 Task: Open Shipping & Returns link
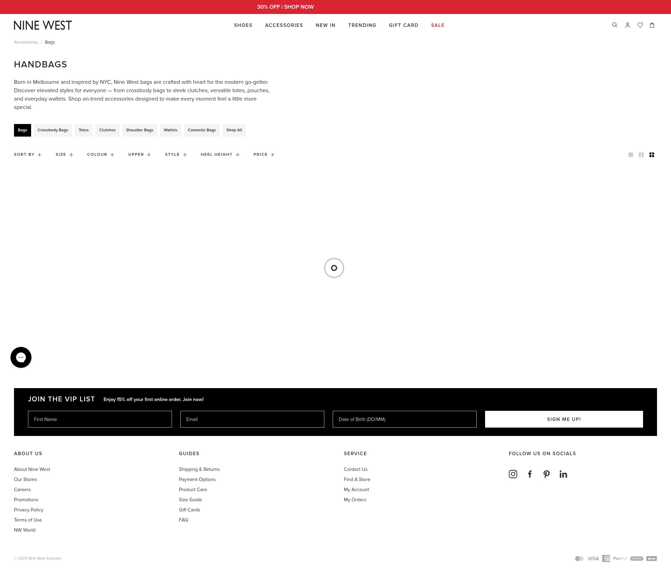199,470
